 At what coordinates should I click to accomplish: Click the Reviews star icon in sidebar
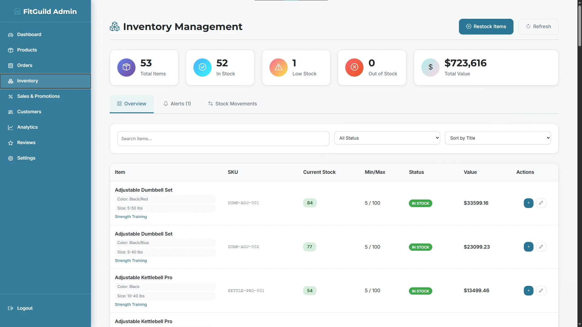[x=11, y=143]
